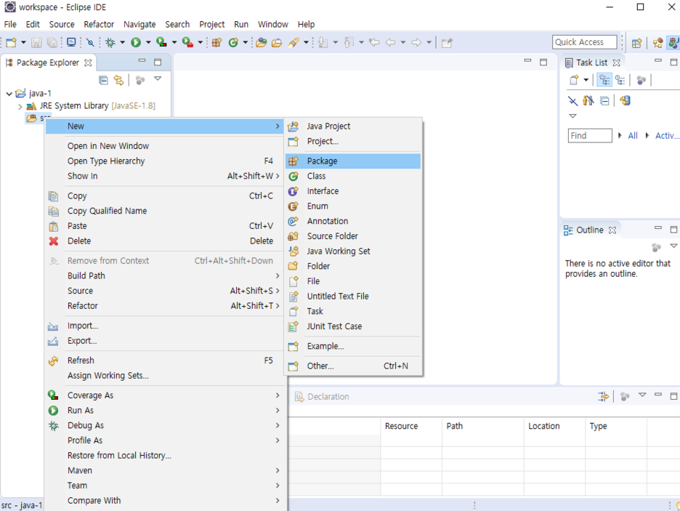Open the Navigate menu in menu bar

point(139,24)
